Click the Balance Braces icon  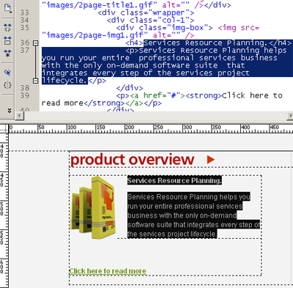click(7, 85)
